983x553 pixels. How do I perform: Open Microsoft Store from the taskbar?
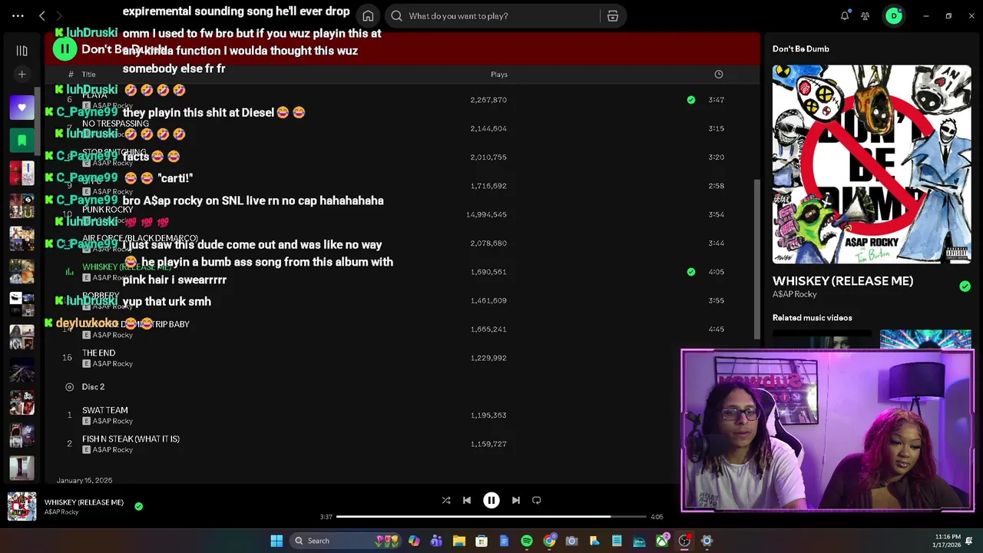[482, 541]
